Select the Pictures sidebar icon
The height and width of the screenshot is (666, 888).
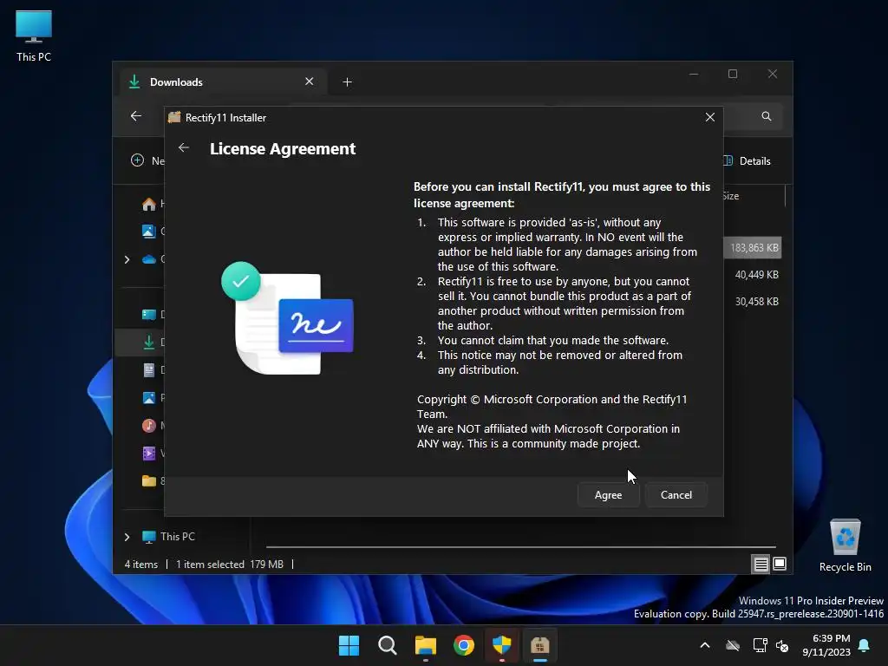[149, 397]
